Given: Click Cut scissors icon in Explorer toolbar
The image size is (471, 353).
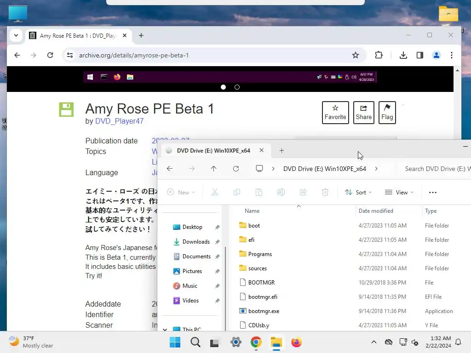Looking at the screenshot, I should 214,192.
